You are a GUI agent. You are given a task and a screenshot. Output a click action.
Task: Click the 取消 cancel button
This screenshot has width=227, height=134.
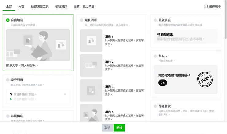(x=107, y=128)
